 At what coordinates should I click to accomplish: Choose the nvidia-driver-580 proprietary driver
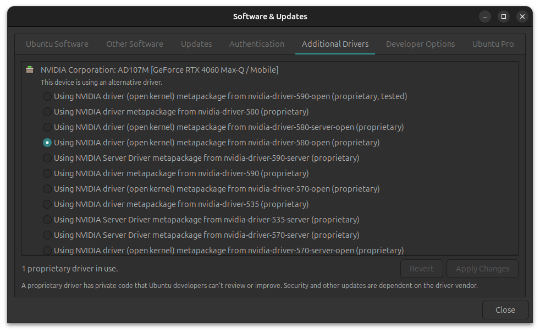(47, 111)
